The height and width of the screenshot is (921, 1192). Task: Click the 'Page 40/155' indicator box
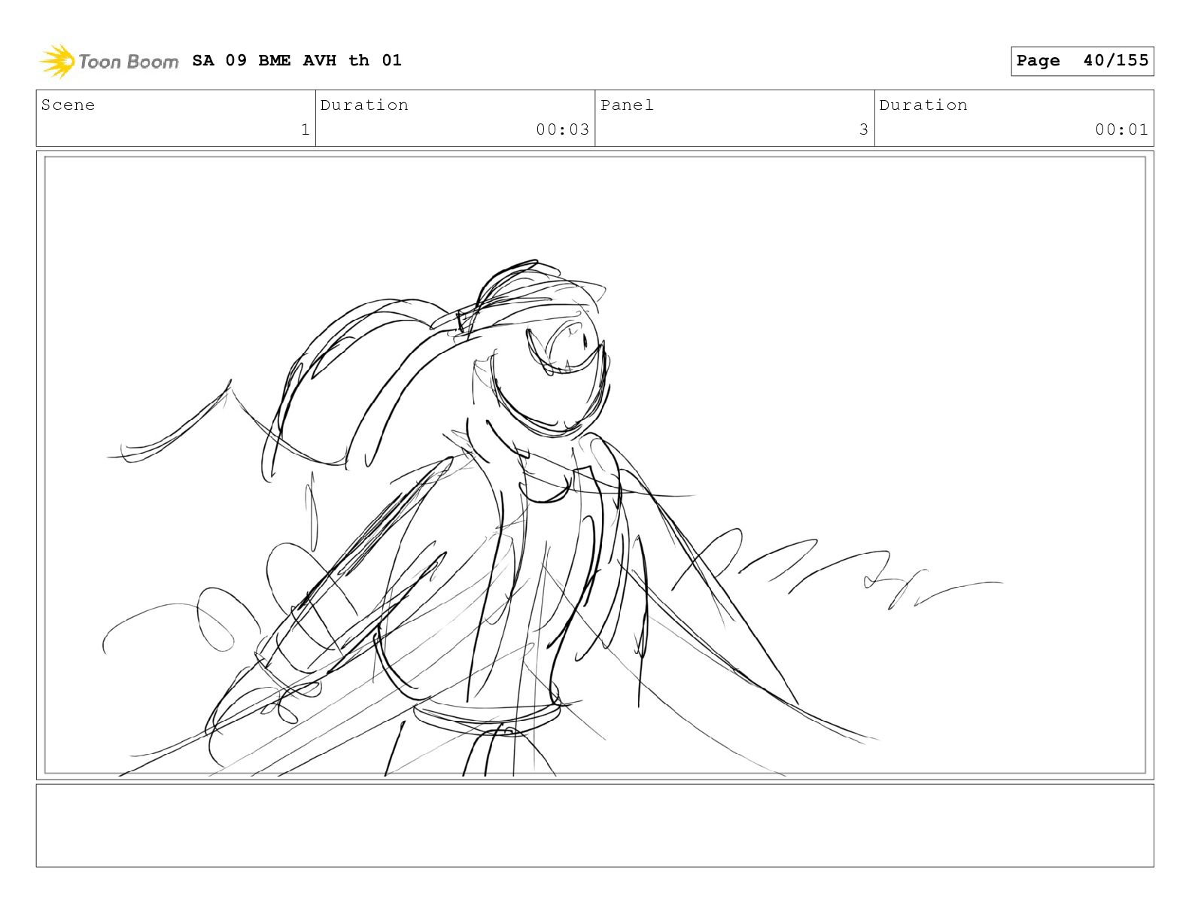click(x=1082, y=61)
